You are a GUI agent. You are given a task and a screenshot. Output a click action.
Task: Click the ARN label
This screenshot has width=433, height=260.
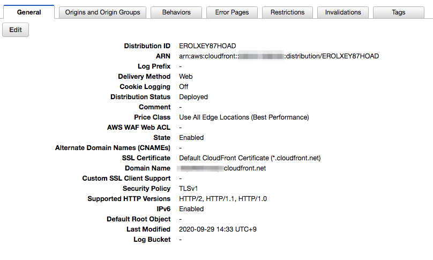point(163,56)
